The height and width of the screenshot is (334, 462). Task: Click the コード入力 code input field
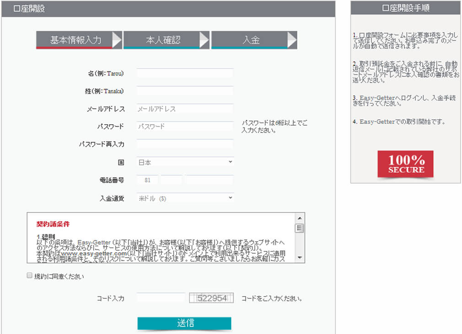[x=161, y=297]
